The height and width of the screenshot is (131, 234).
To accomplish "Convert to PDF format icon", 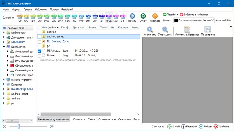I will (20, 18).
